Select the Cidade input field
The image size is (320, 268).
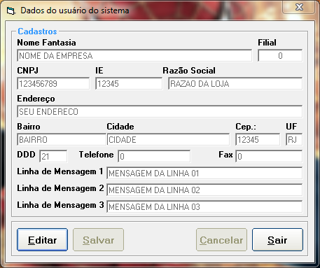[168, 139]
